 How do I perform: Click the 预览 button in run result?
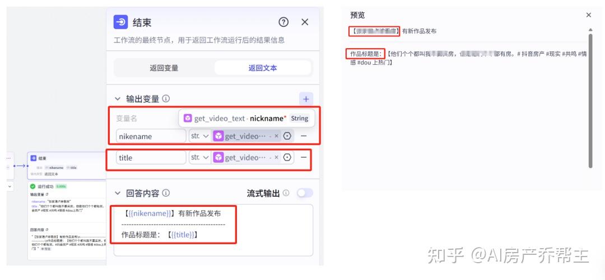46,249
